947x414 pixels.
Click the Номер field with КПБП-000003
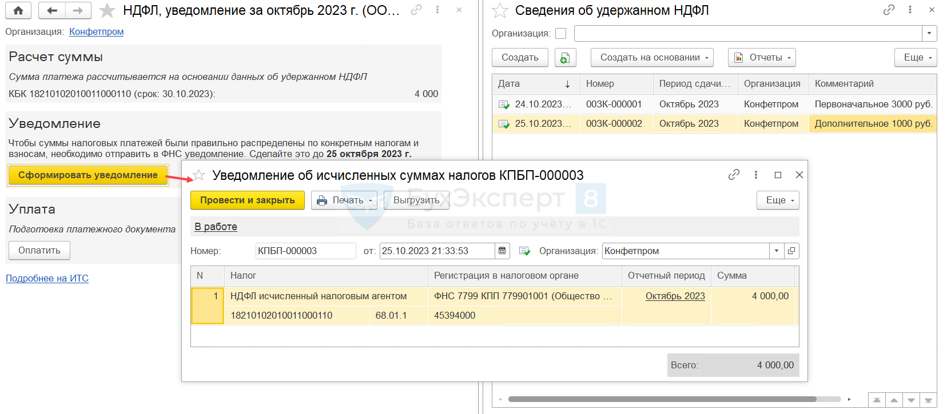pos(305,251)
